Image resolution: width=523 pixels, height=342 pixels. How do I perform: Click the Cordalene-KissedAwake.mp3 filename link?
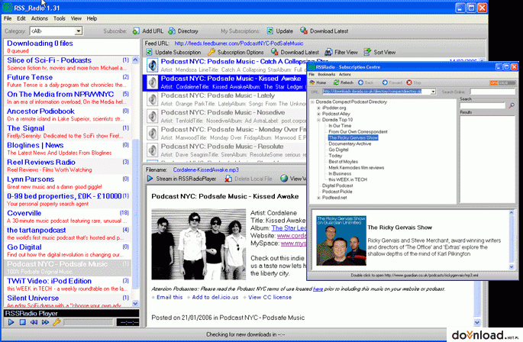[206, 169]
